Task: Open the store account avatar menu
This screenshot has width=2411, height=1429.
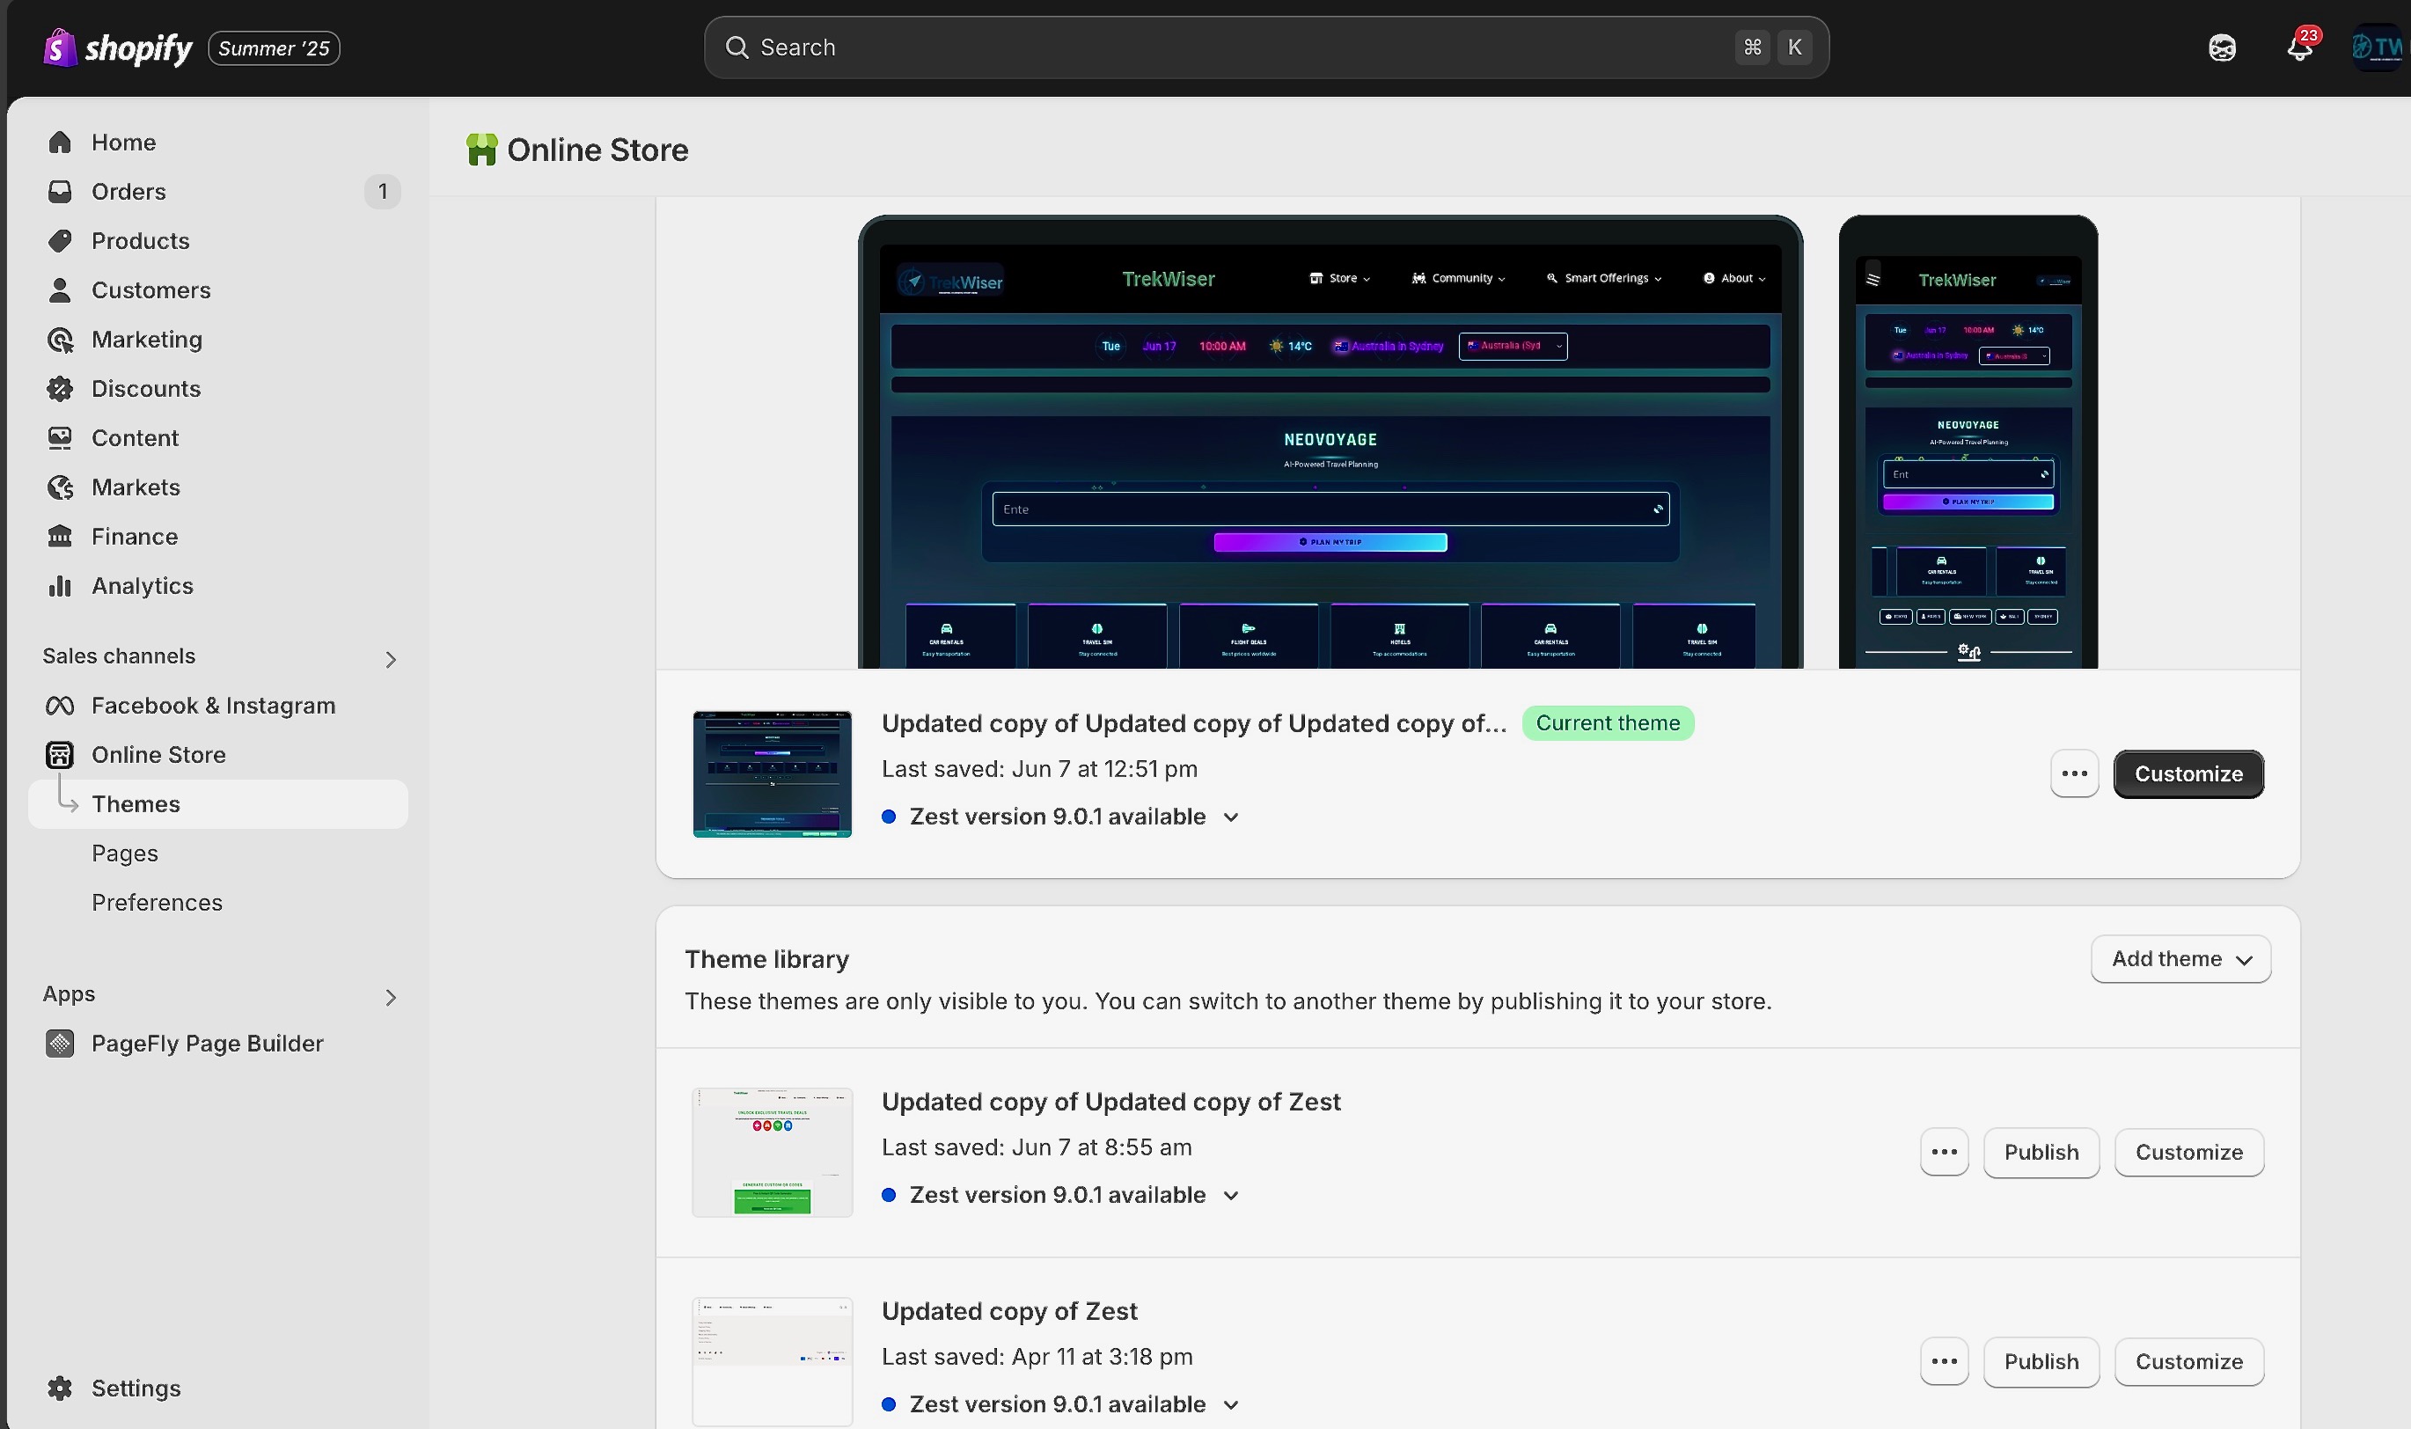Action: point(2377,48)
